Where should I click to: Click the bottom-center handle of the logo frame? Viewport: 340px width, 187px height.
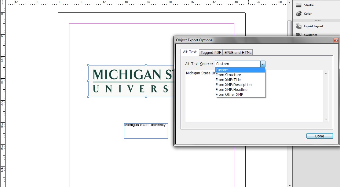click(x=146, y=97)
